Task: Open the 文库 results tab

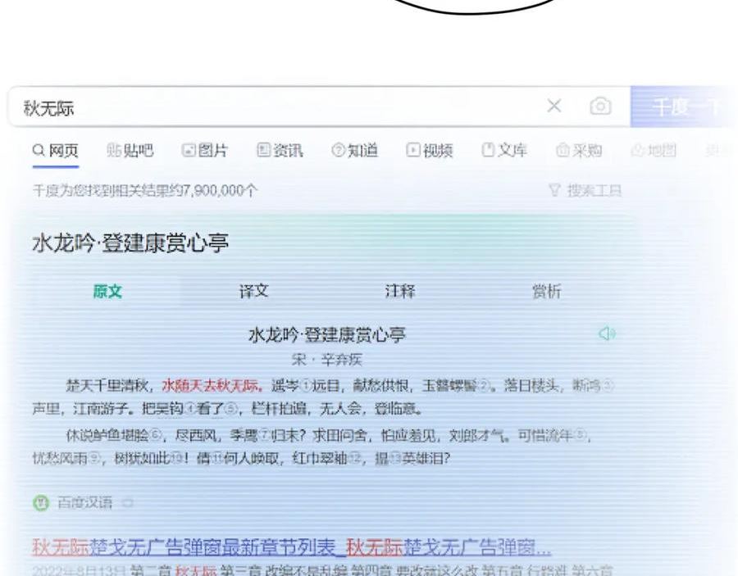Action: pos(504,151)
